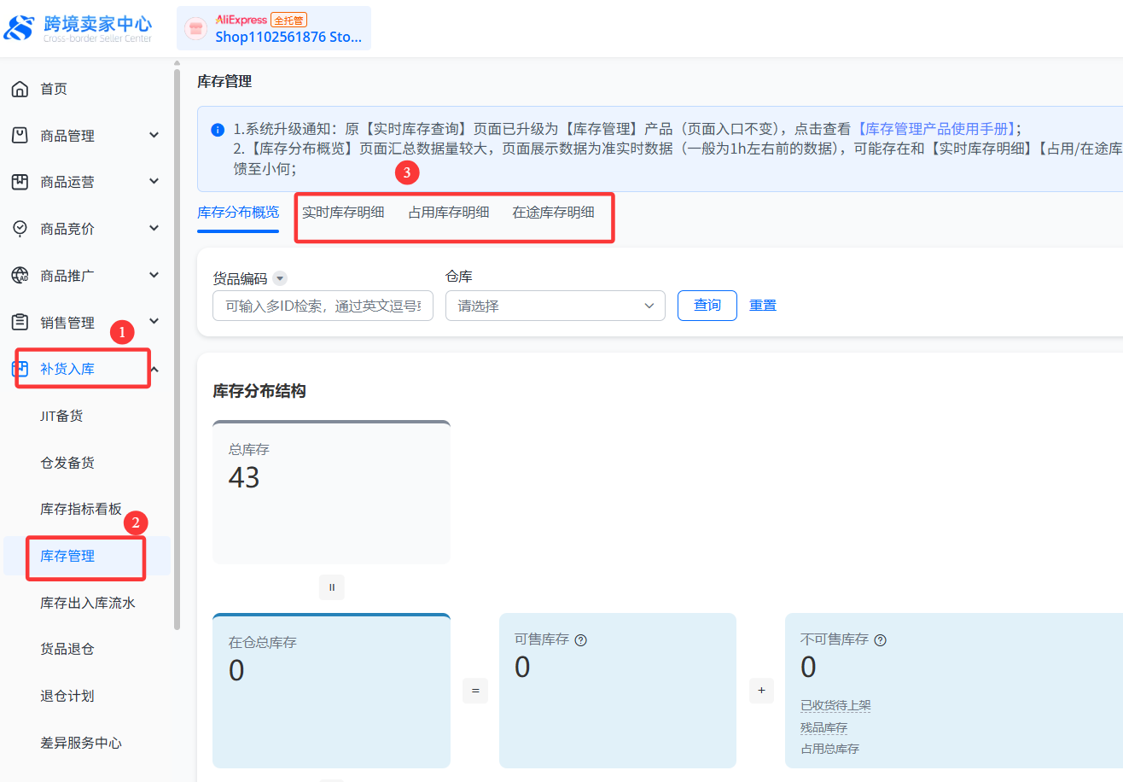The width and height of the screenshot is (1123, 782).
Task: Click the 查询 search button
Action: tap(707, 306)
